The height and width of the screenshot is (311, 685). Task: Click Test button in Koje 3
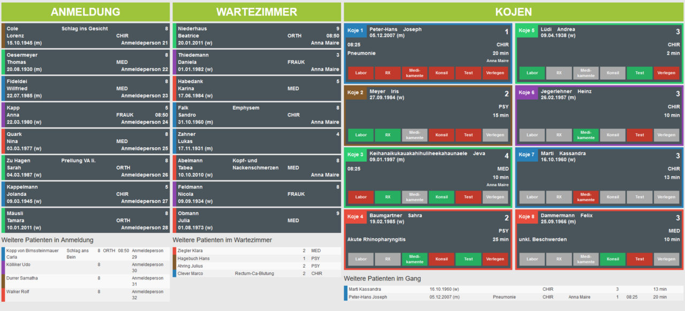[x=468, y=197]
